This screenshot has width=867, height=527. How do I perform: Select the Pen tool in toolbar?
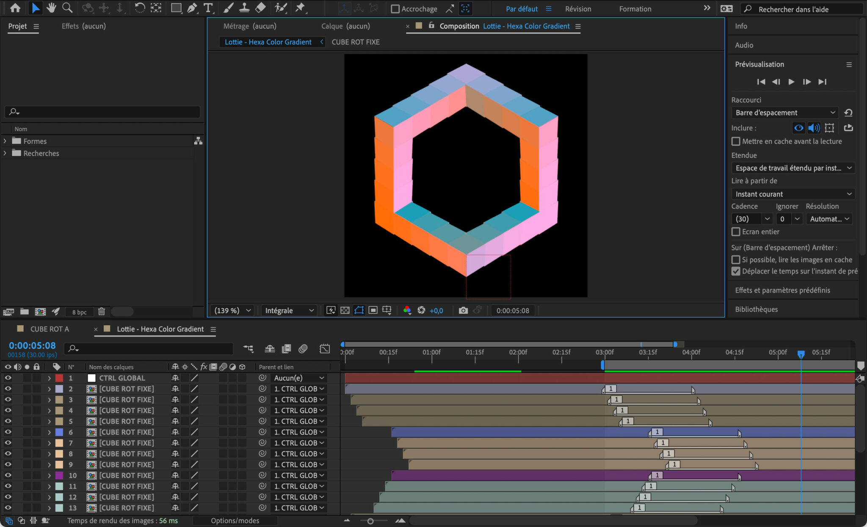tap(192, 8)
